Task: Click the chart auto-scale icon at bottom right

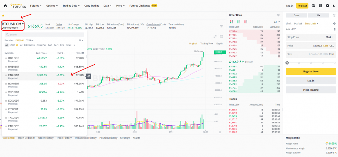Action: coord(220,132)
